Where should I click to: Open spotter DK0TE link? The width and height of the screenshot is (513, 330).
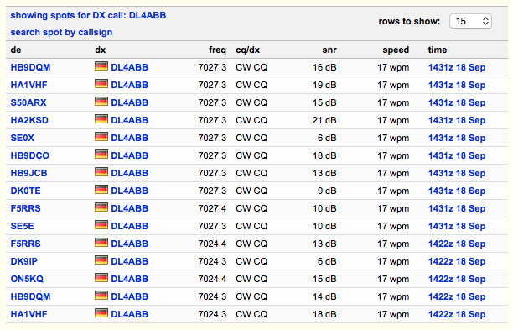pos(25,191)
